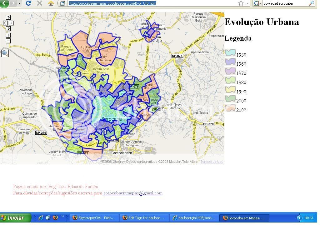Switch to Edit Tags taskbar window
Image resolution: width=320 pixels, height=240 pixels.
144,218
